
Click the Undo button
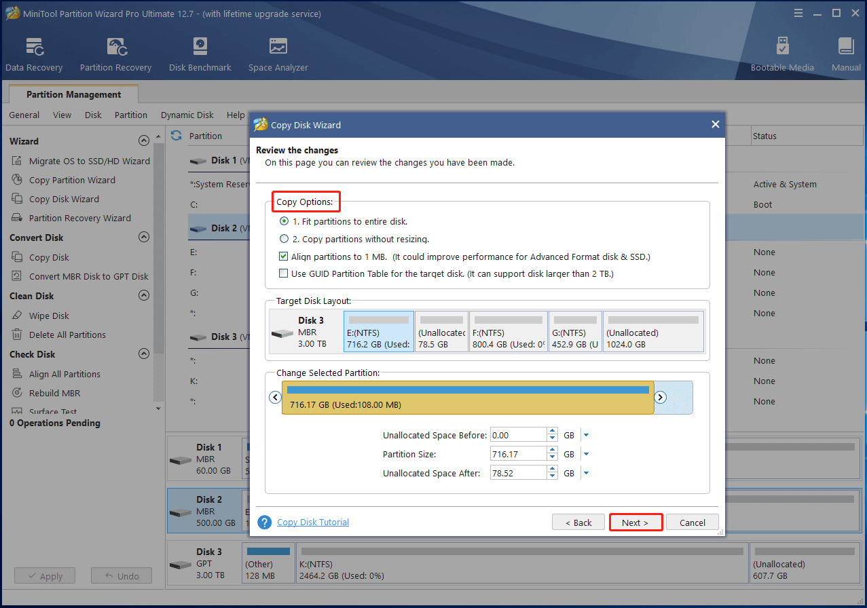(x=122, y=576)
